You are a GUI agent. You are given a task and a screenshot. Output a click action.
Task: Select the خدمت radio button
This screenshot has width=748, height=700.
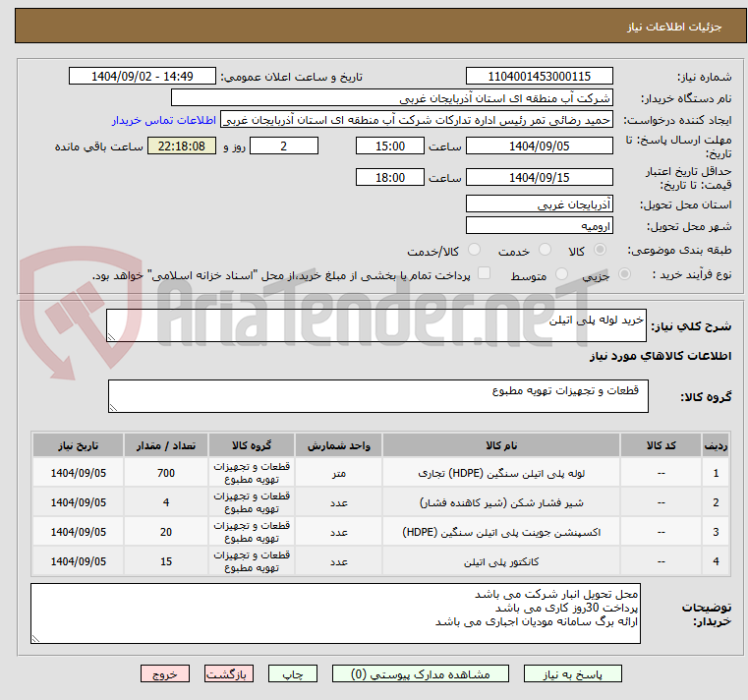click(x=545, y=250)
